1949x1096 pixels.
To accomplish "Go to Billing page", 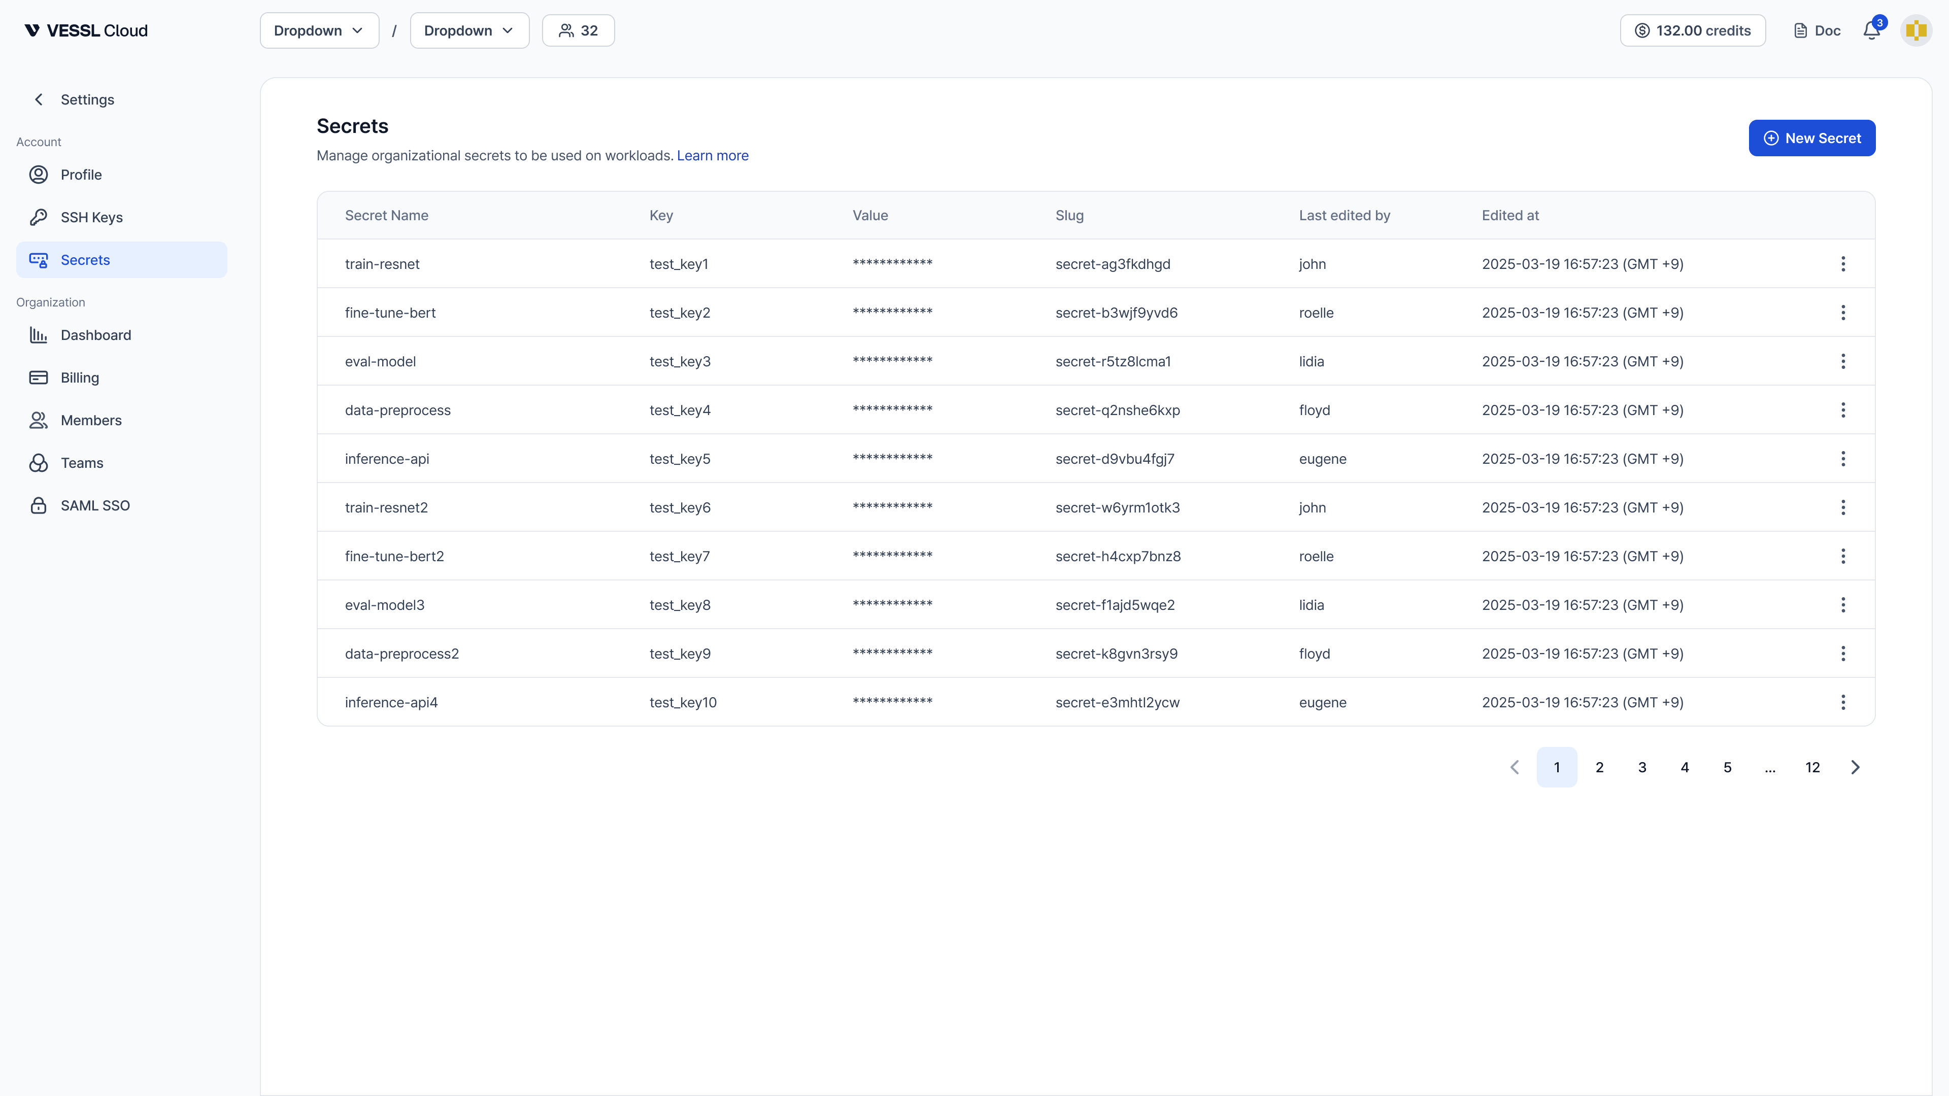I will point(121,378).
